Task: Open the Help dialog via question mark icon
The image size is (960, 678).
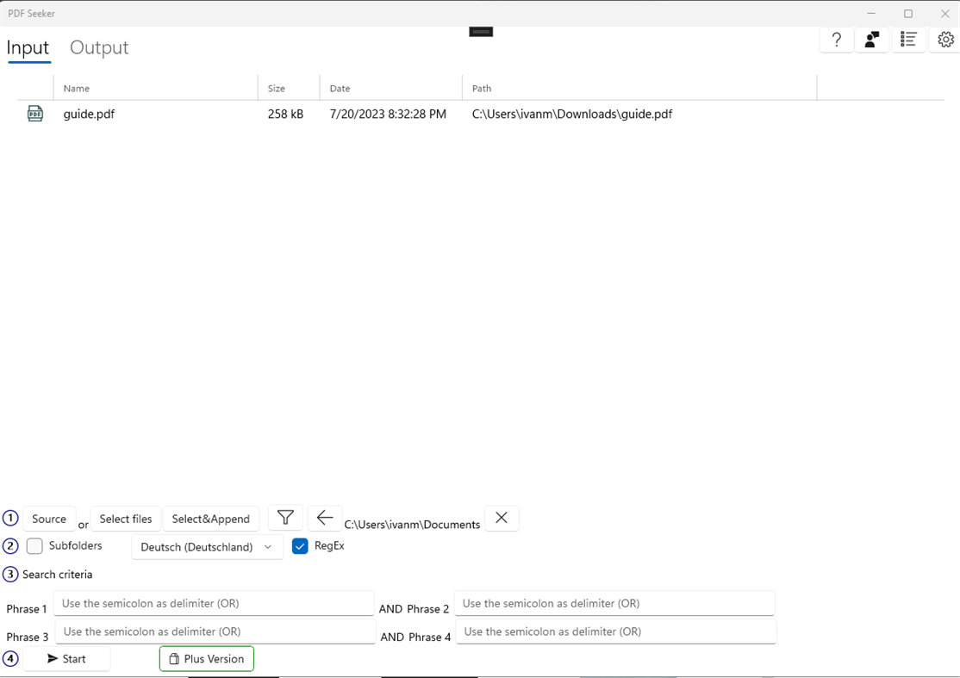Action: click(836, 40)
